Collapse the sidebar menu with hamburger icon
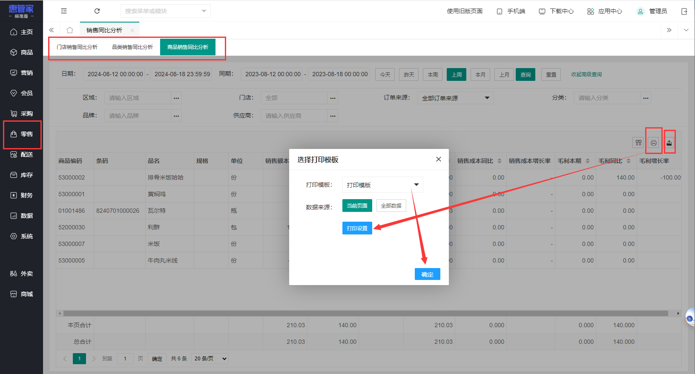This screenshot has height=374, width=695. [x=64, y=11]
